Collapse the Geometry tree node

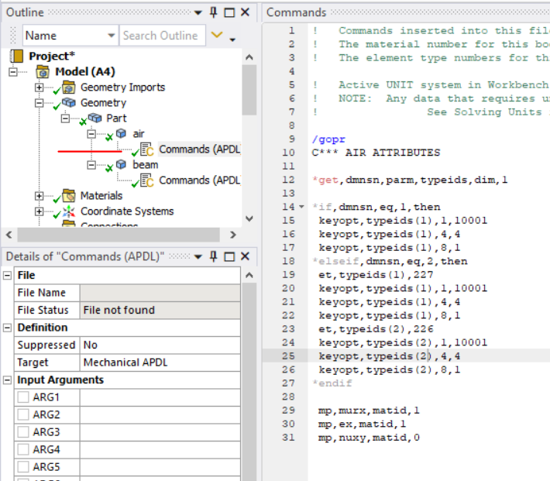coord(39,103)
